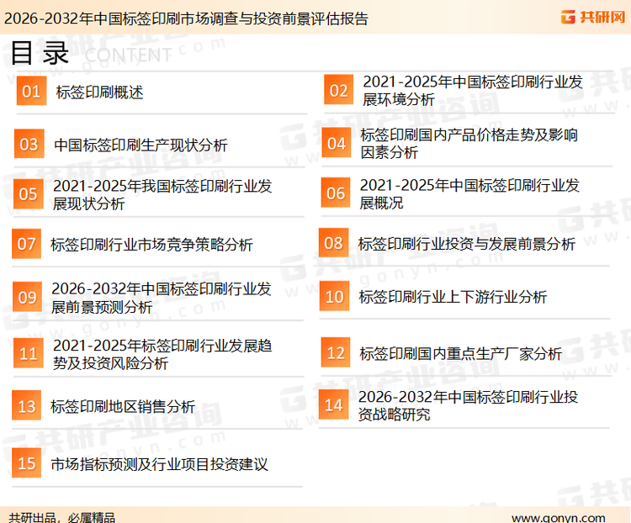Screen dimensions: 631x523
Task: Click the orange 02 number badge
Action: coord(339,90)
